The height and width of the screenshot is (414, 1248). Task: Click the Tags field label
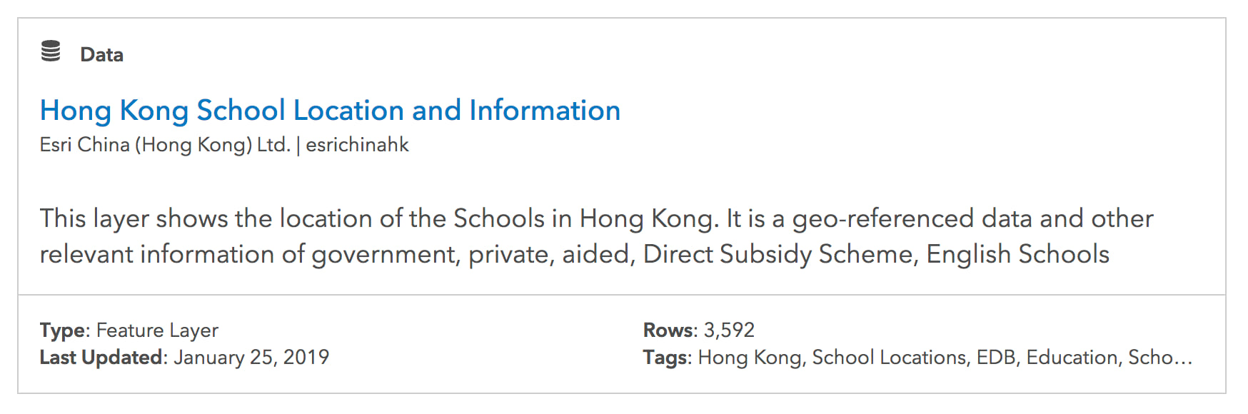(x=664, y=357)
